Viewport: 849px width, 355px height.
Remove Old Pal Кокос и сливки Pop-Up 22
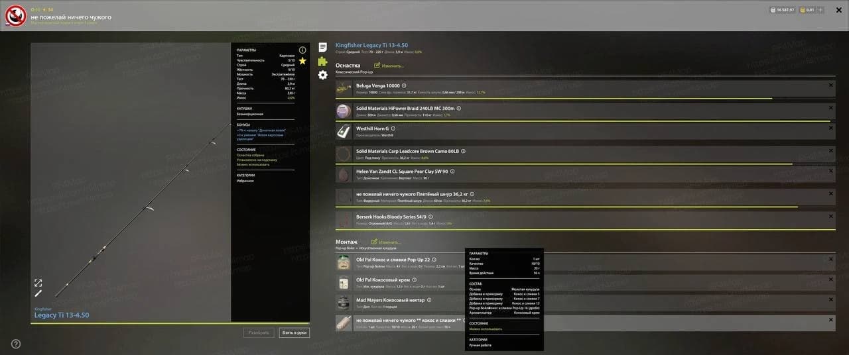[831, 259]
